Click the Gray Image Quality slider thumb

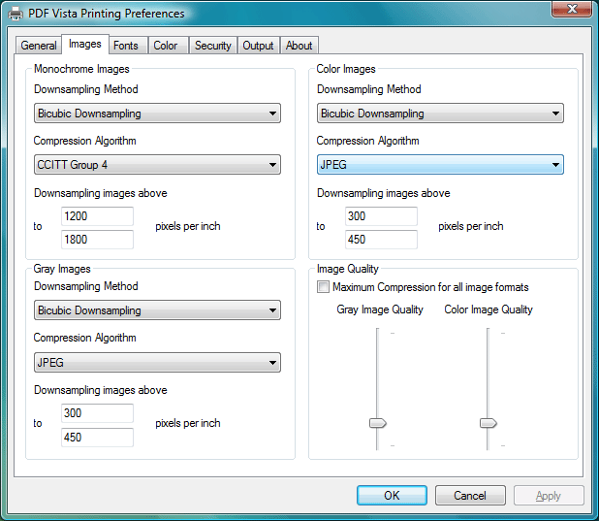(x=378, y=423)
